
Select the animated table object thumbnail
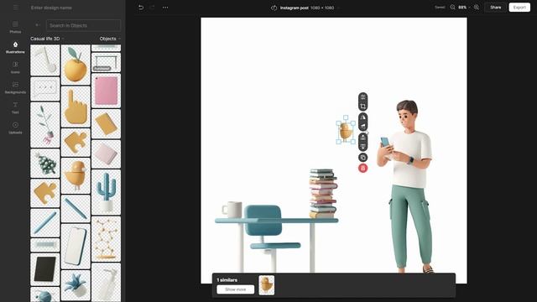pos(107,62)
